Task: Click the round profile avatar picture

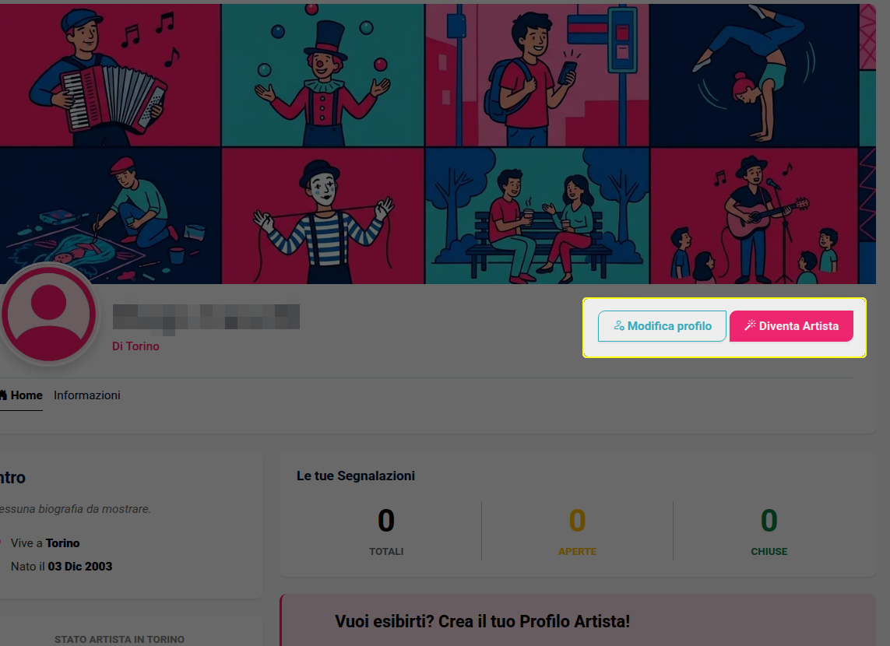Action: 49,314
